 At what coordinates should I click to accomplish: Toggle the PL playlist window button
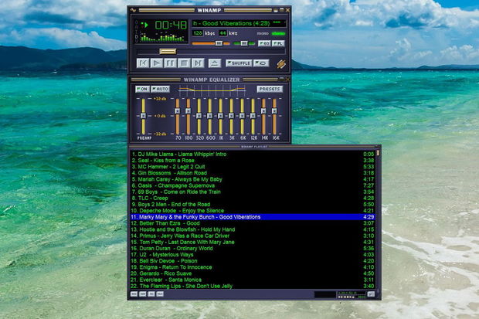278,43
